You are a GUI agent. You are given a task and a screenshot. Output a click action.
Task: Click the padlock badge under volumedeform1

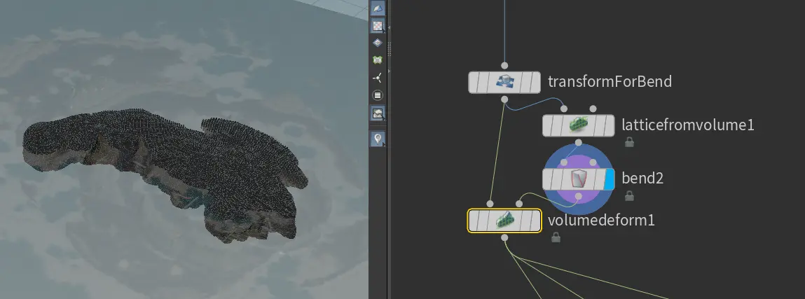[x=556, y=237]
